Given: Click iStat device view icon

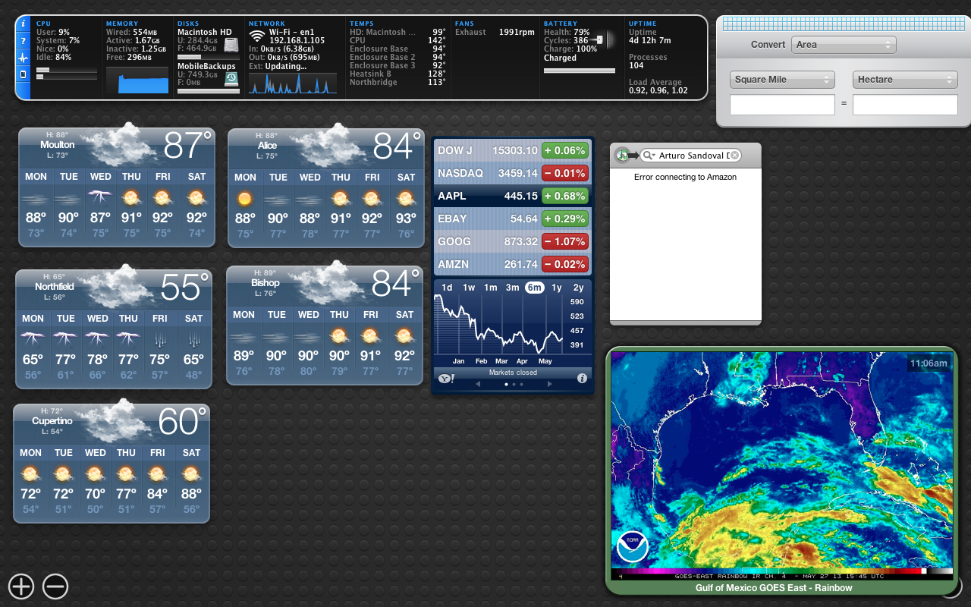Looking at the screenshot, I should click(23, 74).
